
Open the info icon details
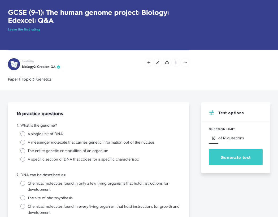(x=176, y=63)
